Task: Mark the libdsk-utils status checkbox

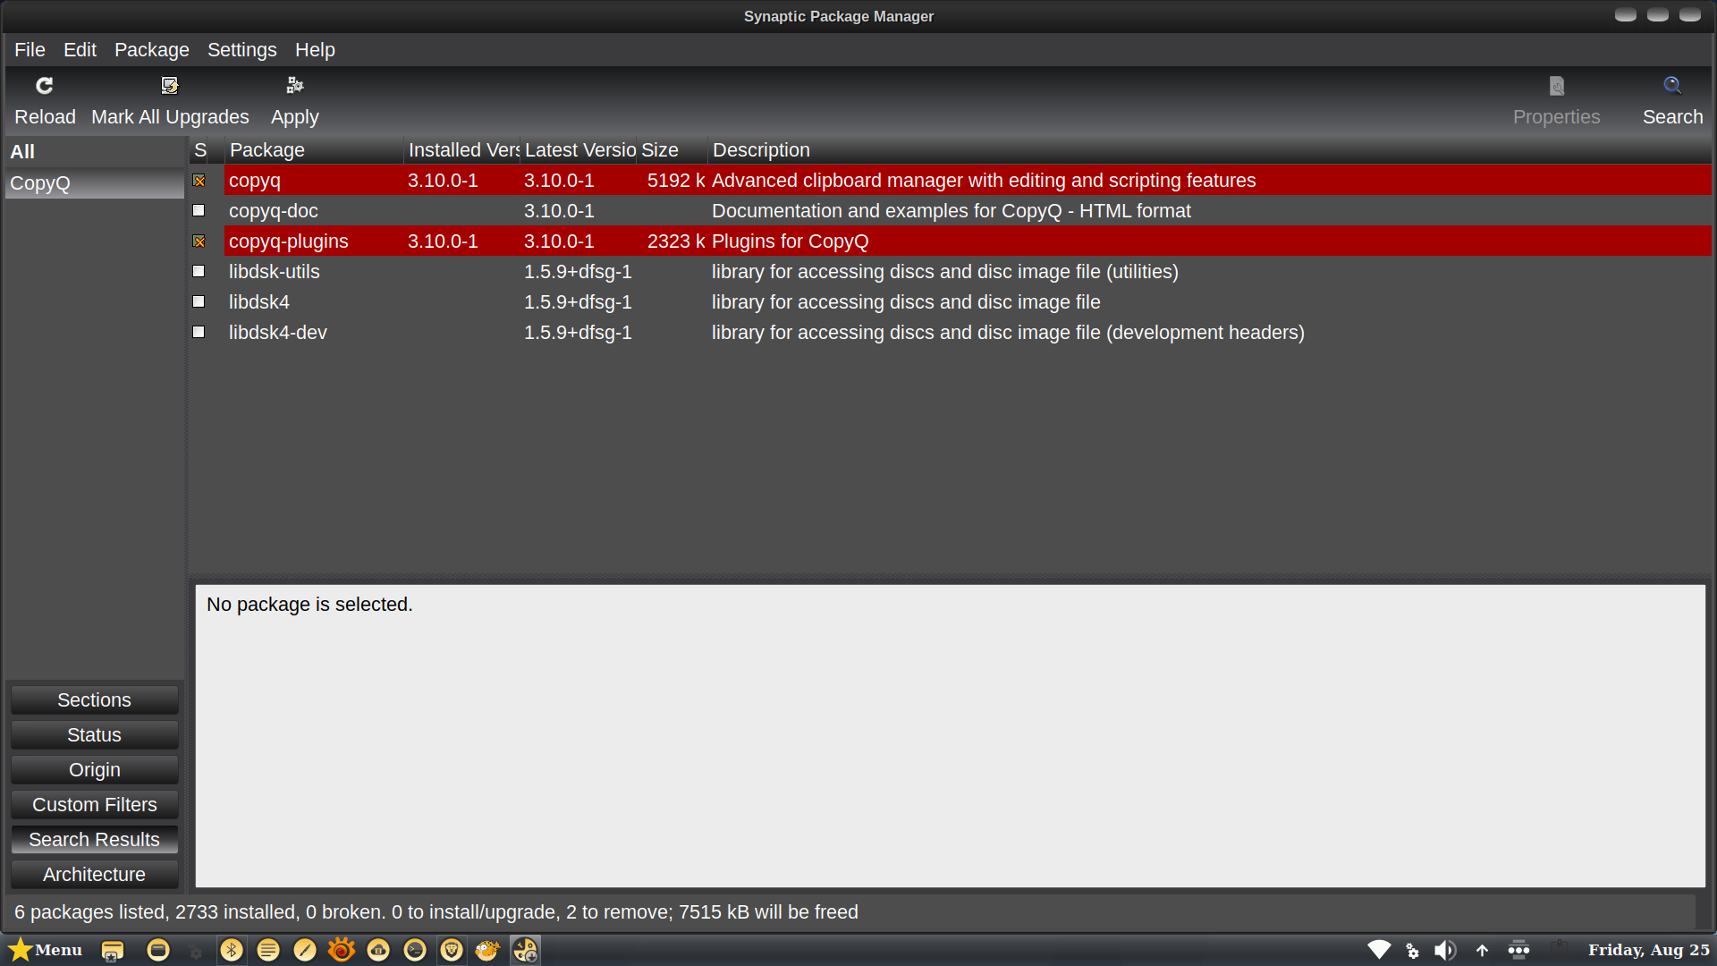Action: pyautogui.click(x=199, y=272)
